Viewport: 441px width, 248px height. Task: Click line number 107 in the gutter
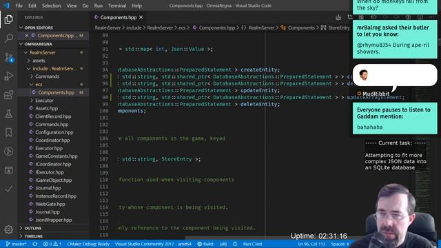(104, 159)
